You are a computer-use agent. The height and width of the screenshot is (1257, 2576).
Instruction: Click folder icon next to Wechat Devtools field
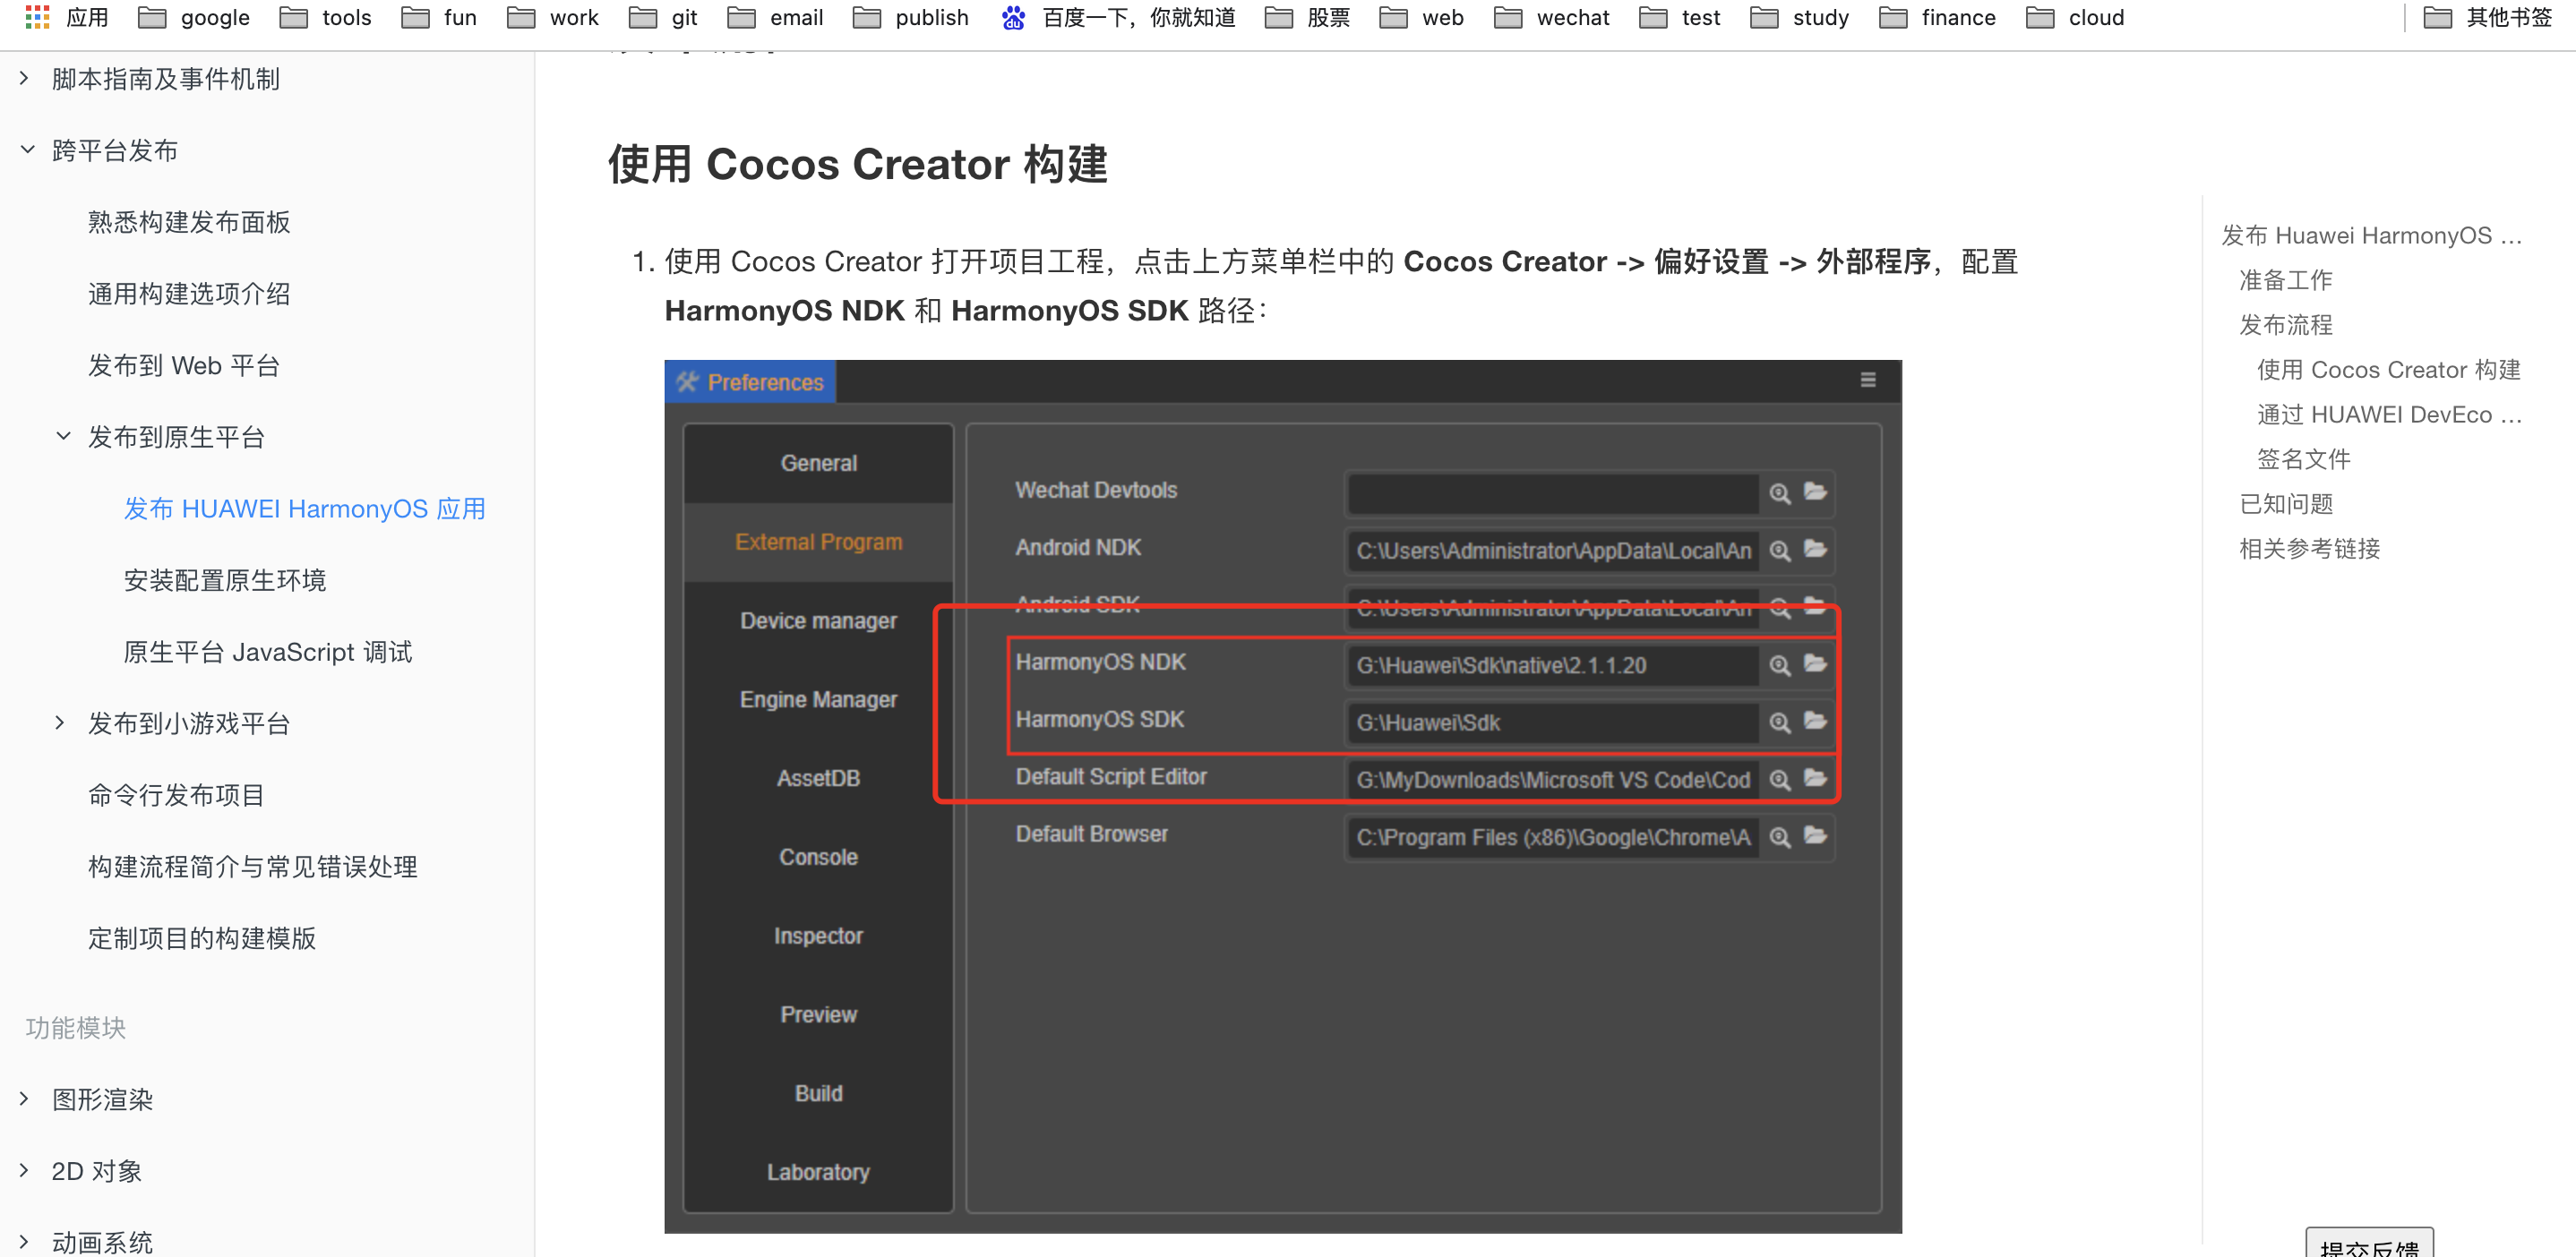pos(1815,491)
